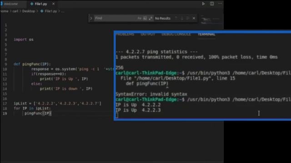291x163 pixels.
Task: Close the Find widget
Action: pyautogui.click(x=194, y=18)
